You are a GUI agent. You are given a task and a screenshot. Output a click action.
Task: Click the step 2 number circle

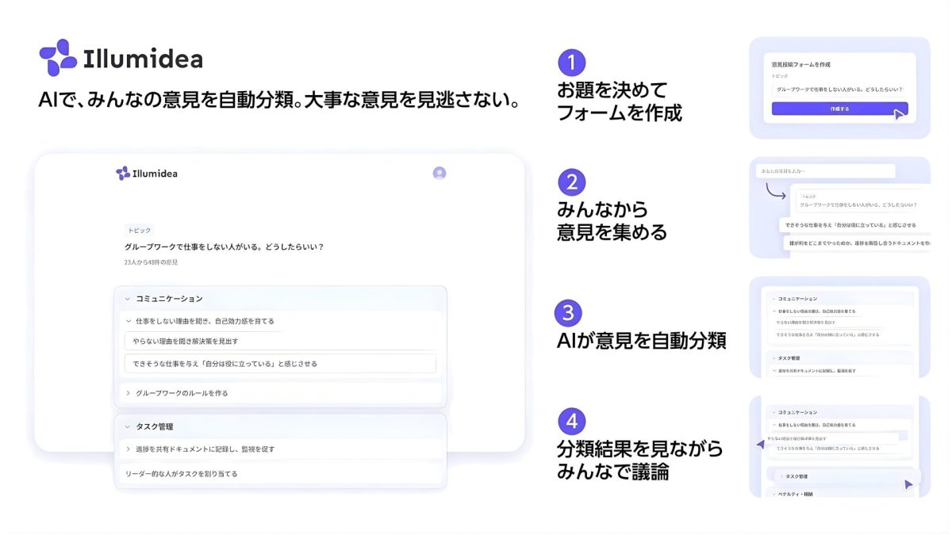(x=571, y=182)
